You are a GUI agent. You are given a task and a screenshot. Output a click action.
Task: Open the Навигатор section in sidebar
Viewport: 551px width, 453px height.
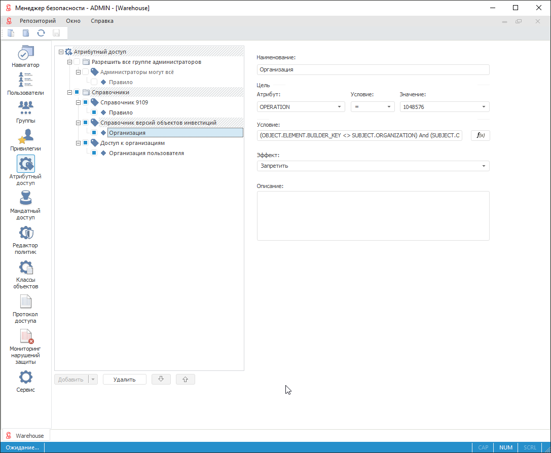[x=26, y=56]
